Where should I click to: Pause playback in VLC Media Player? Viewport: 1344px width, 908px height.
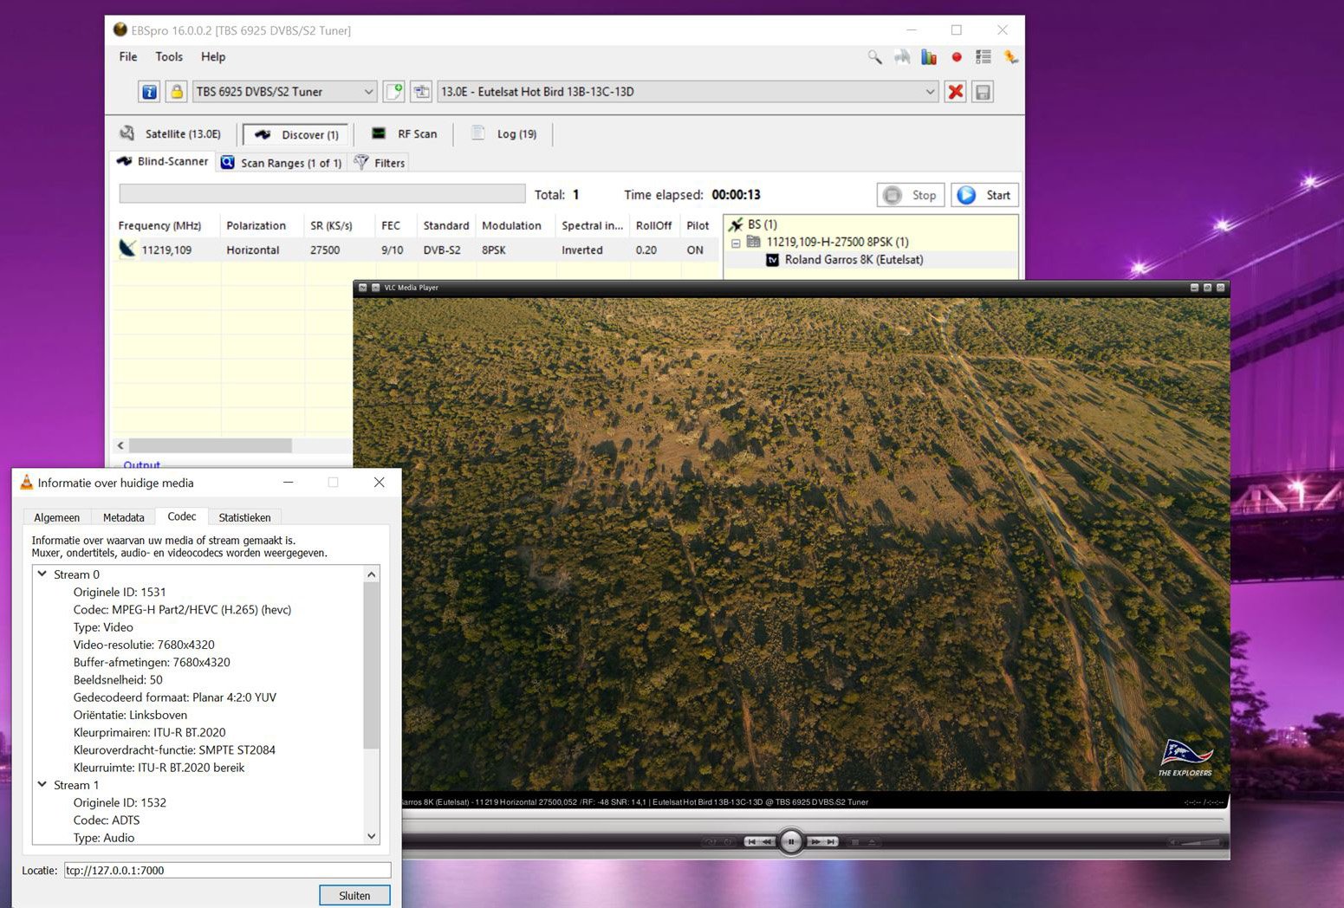coord(791,842)
